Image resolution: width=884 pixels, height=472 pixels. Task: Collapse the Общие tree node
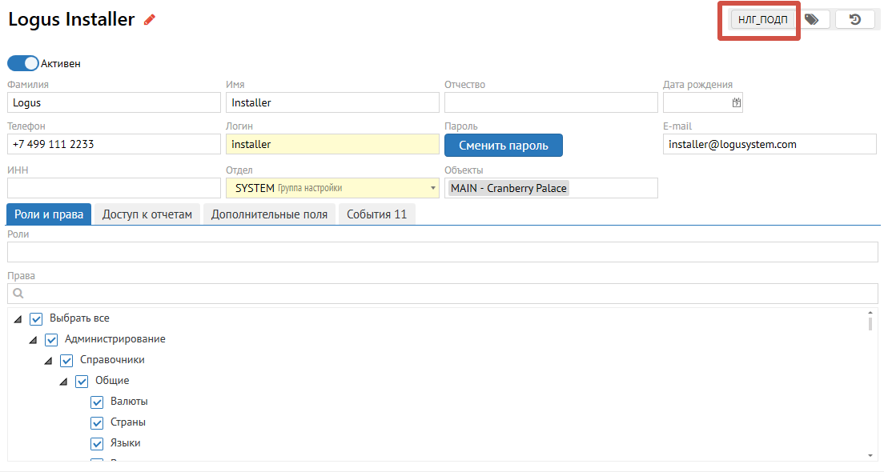pyautogui.click(x=63, y=382)
